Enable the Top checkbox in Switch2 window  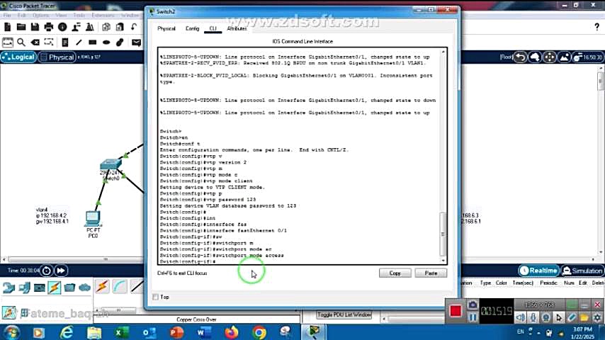coord(155,297)
